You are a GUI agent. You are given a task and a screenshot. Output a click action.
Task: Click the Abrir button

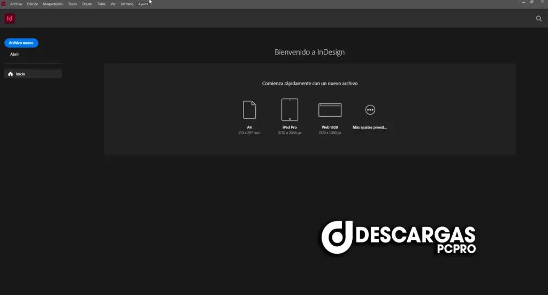(x=14, y=54)
